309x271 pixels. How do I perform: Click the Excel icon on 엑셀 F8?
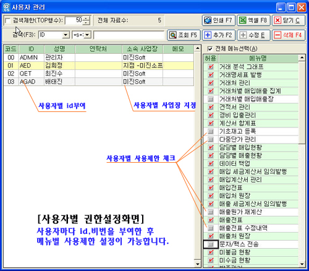click(x=242, y=20)
